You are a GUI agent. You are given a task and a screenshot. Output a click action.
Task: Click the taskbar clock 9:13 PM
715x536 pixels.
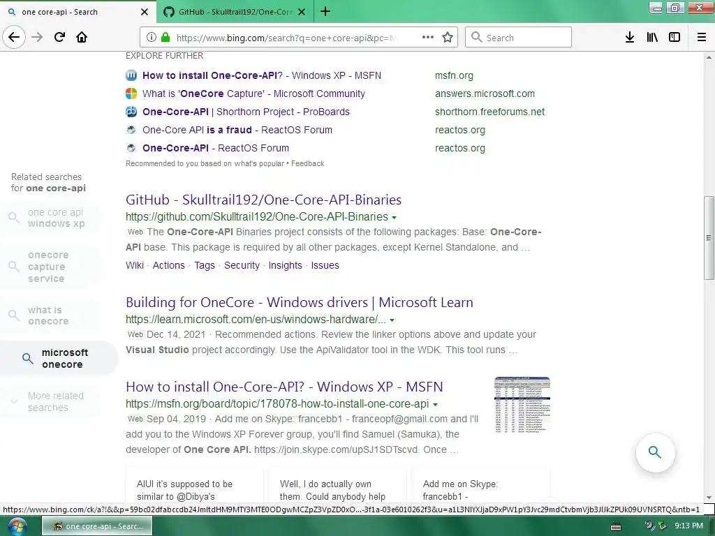click(688, 526)
